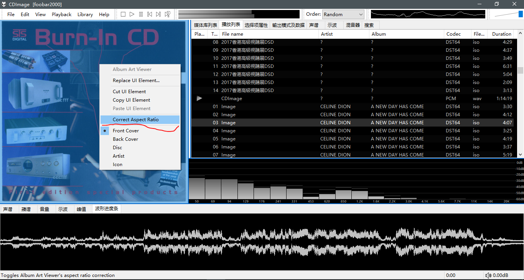The height and width of the screenshot is (280, 524).
Task: Click the Play button in toolbar
Action: (132, 14)
